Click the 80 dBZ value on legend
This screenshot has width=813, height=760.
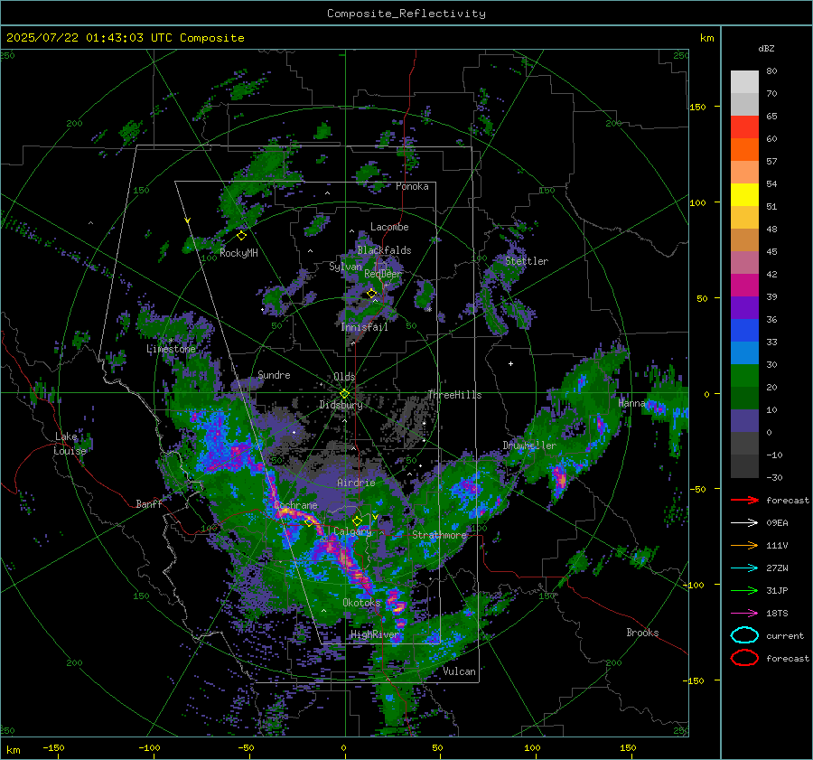(x=771, y=71)
